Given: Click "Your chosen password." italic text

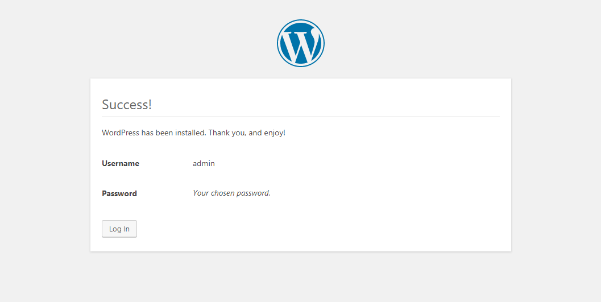Looking at the screenshot, I should pyautogui.click(x=231, y=193).
